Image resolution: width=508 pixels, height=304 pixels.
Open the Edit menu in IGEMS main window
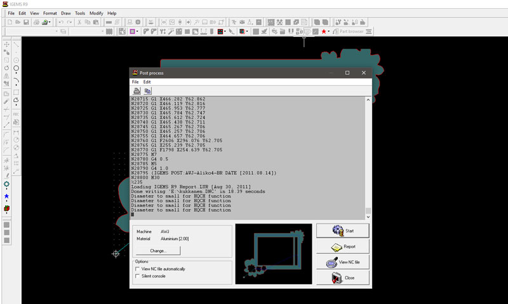[x=22, y=13]
